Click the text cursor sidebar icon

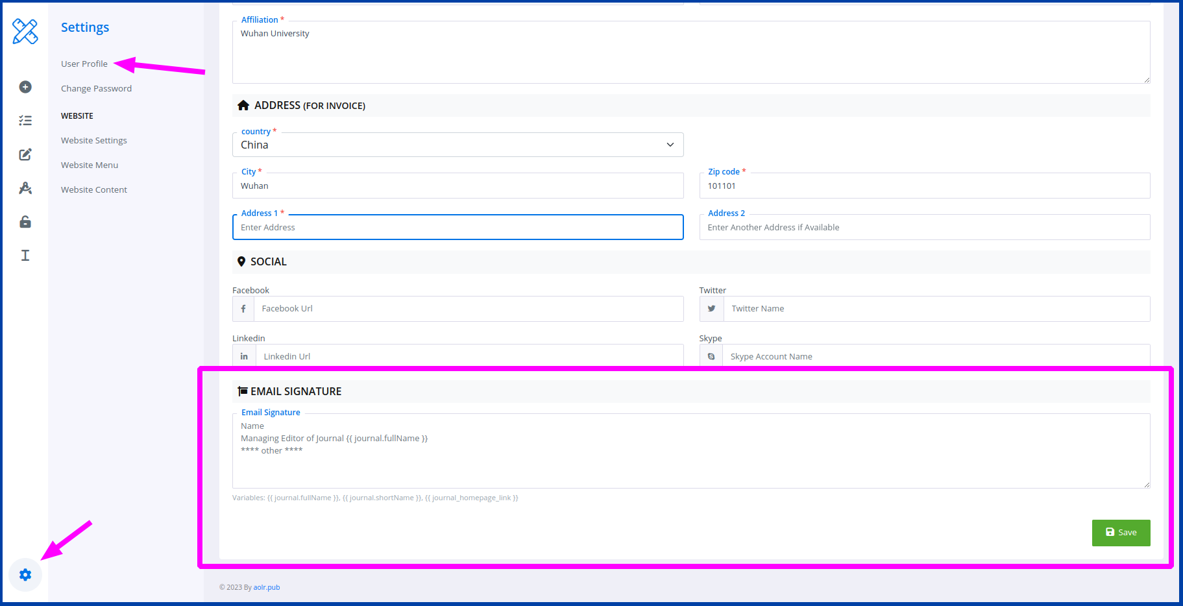pos(25,255)
